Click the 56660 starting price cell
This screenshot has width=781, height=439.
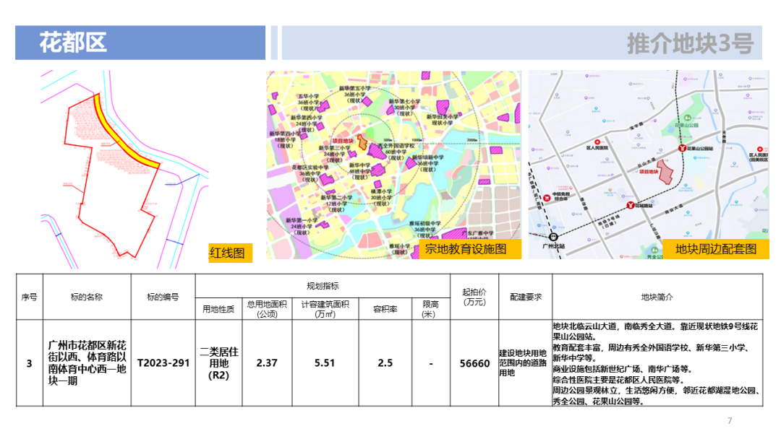[x=474, y=363]
